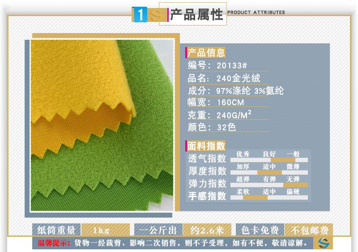Click the 手感指数 rating bar

(x=269, y=197)
